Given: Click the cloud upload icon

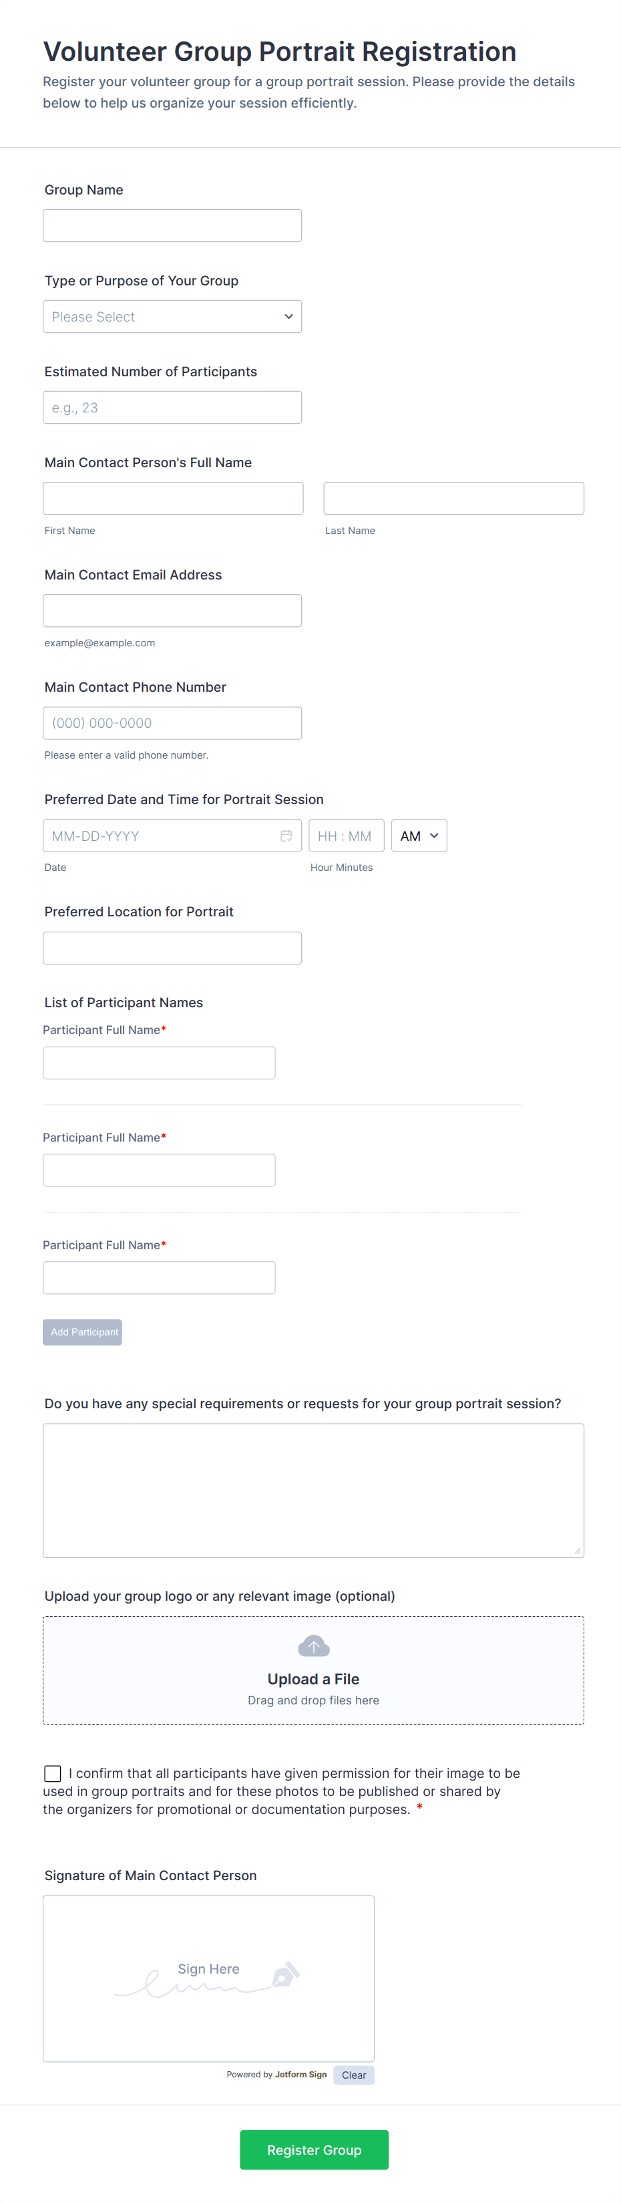Looking at the screenshot, I should pos(313,1646).
